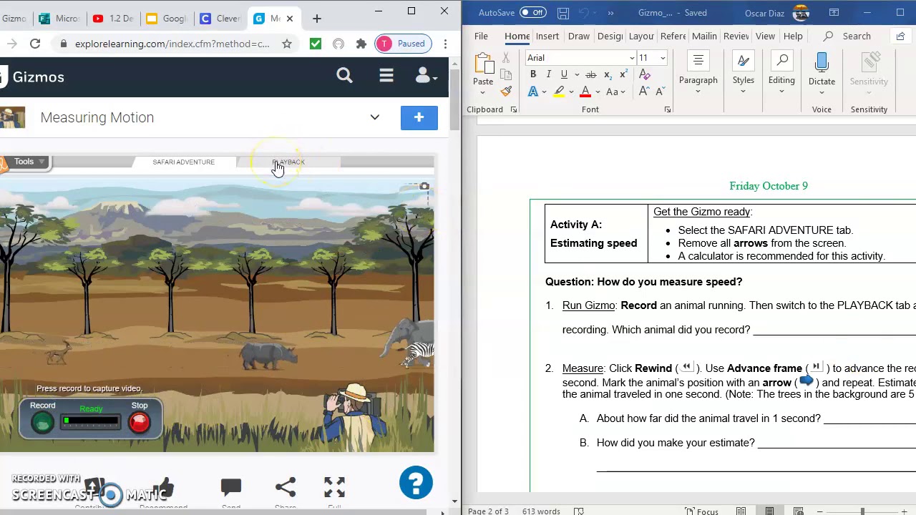Click the Gizmo Share icon
The image size is (916, 515).
[x=286, y=488]
